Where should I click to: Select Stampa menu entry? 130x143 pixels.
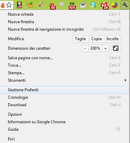67,73
